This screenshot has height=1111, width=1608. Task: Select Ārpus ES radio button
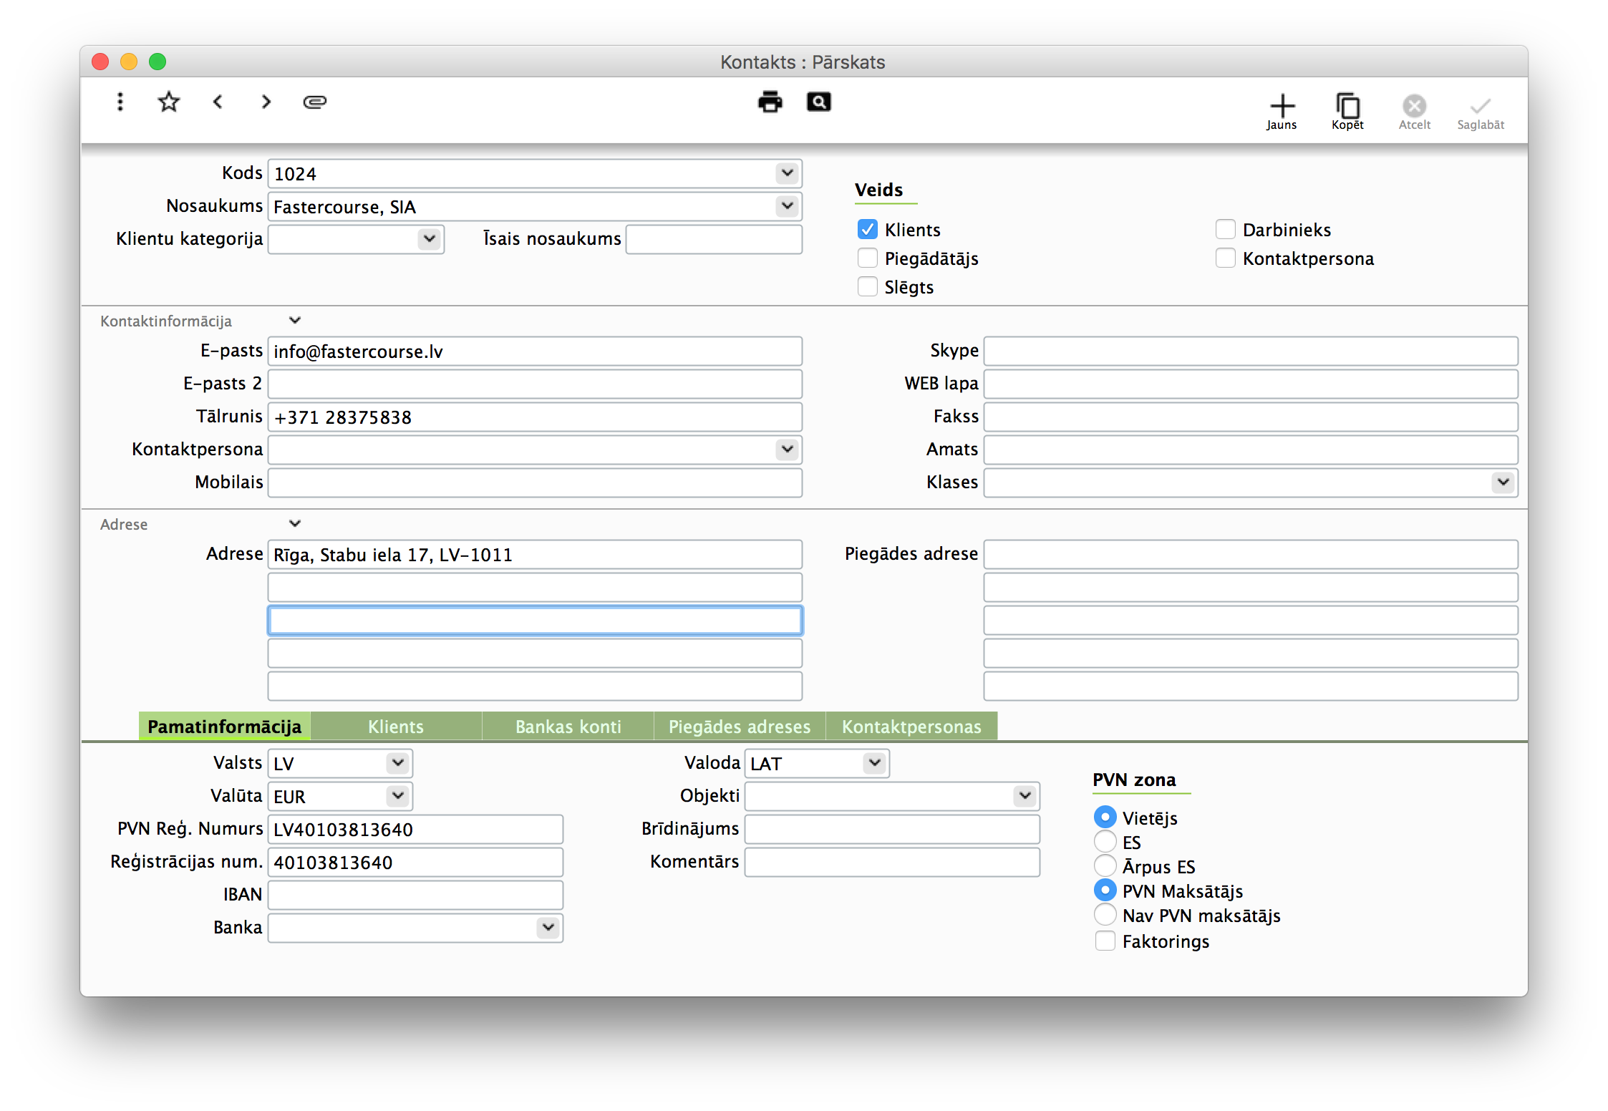click(x=1105, y=866)
